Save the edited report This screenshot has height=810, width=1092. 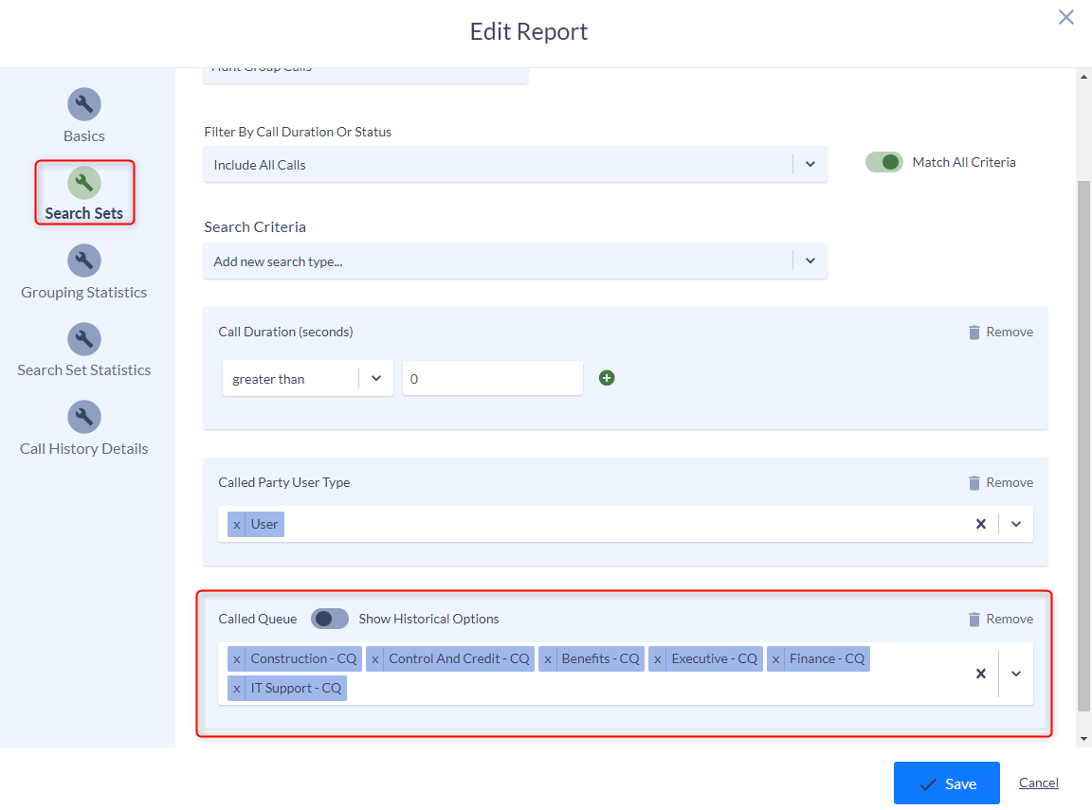click(x=946, y=783)
